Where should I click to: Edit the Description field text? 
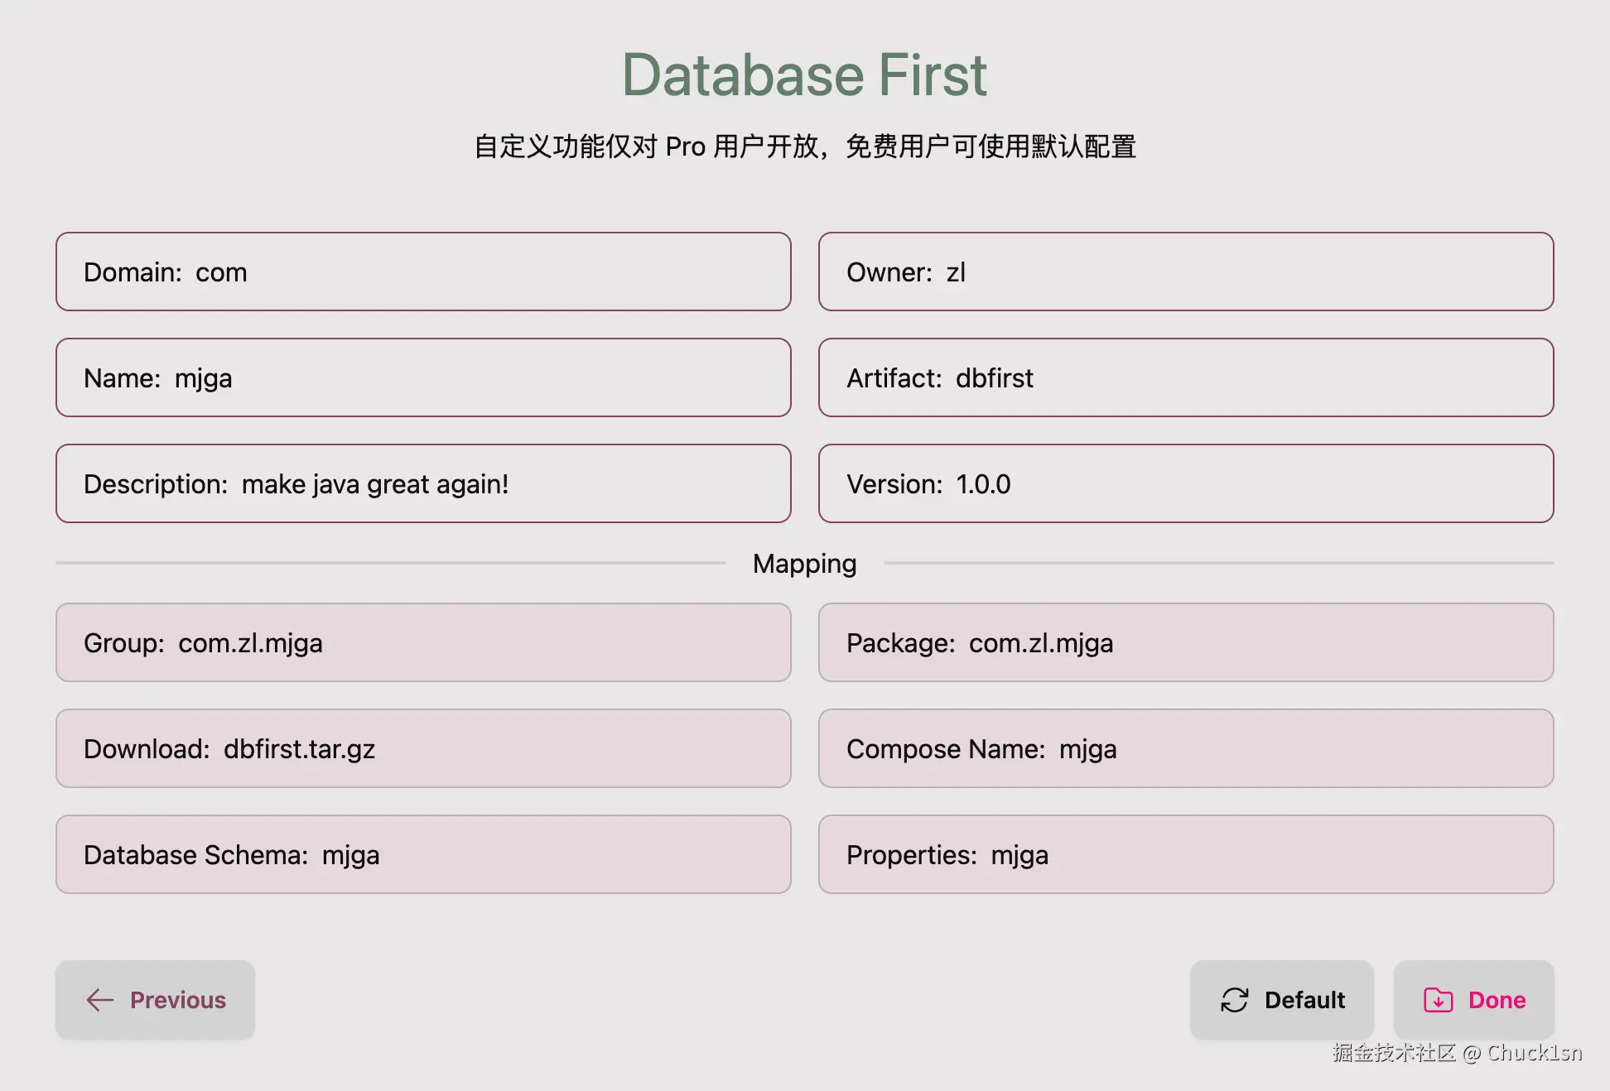coord(423,483)
